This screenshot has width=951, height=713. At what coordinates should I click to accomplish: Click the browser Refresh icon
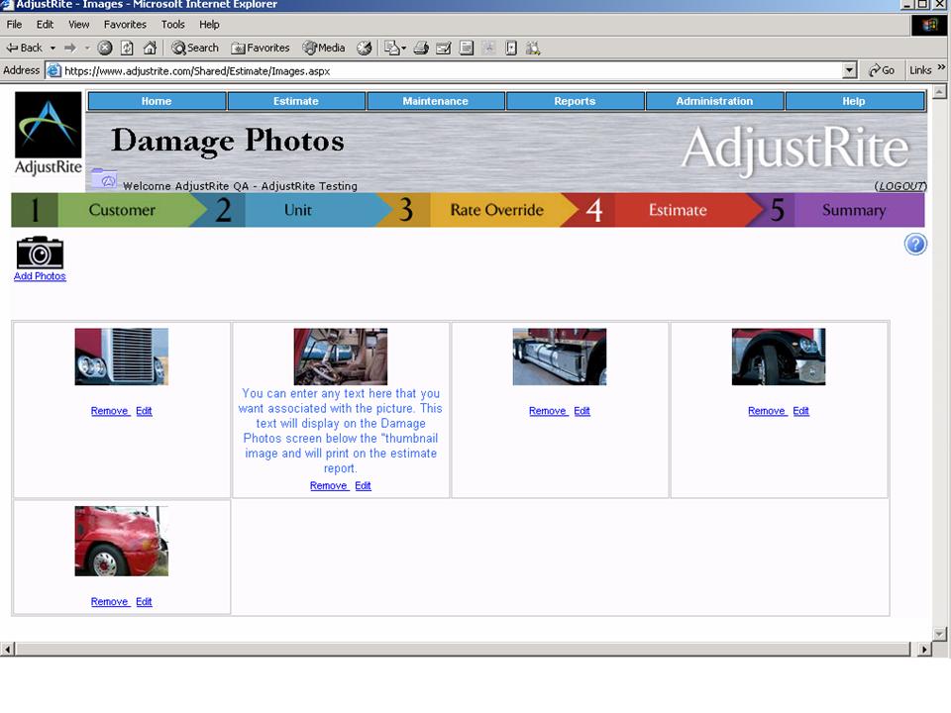127,48
